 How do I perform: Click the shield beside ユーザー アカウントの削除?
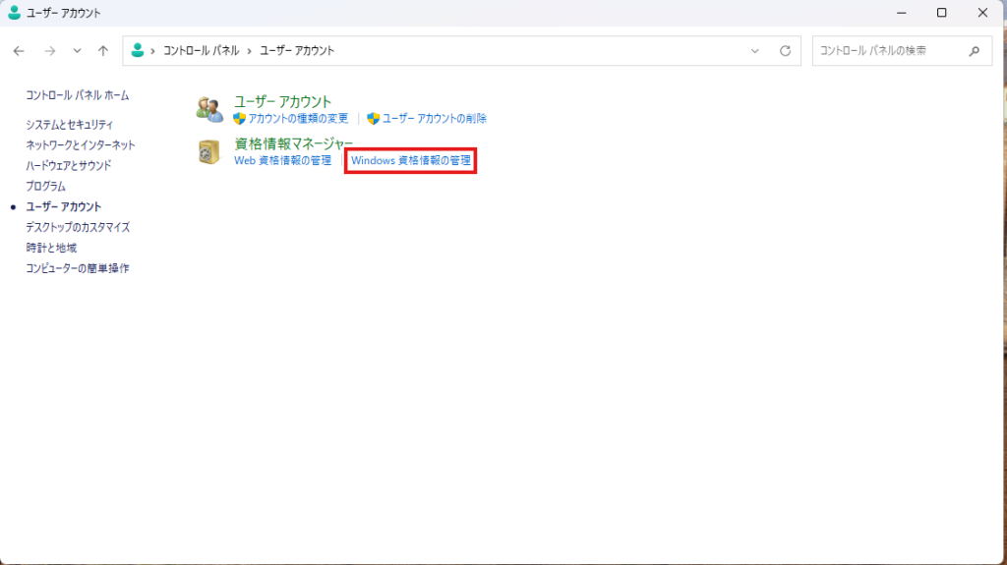tap(373, 118)
